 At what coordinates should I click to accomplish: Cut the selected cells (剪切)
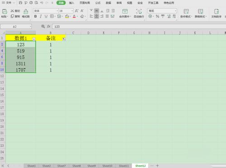pyautogui.click(x=15, y=11)
